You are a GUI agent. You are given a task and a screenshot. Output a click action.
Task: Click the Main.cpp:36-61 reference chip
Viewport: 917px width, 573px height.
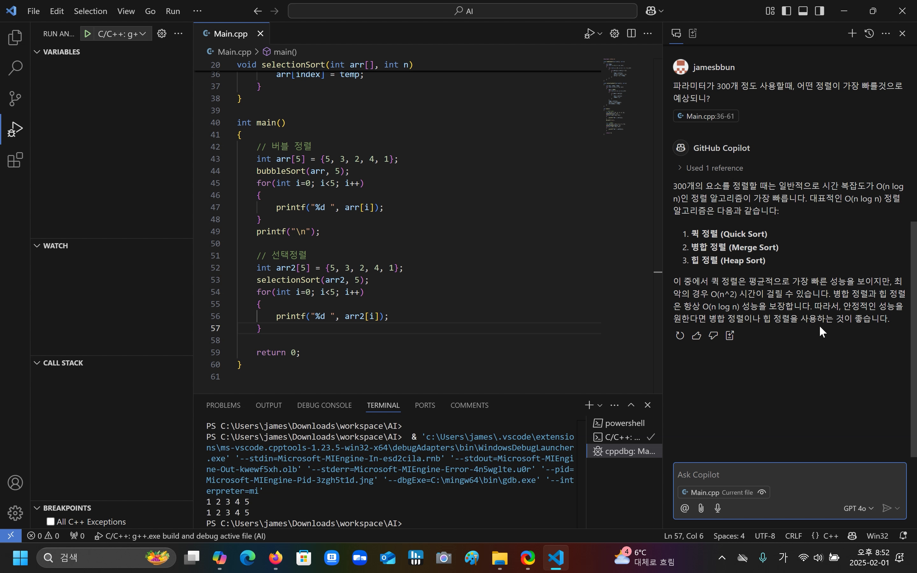(x=706, y=116)
